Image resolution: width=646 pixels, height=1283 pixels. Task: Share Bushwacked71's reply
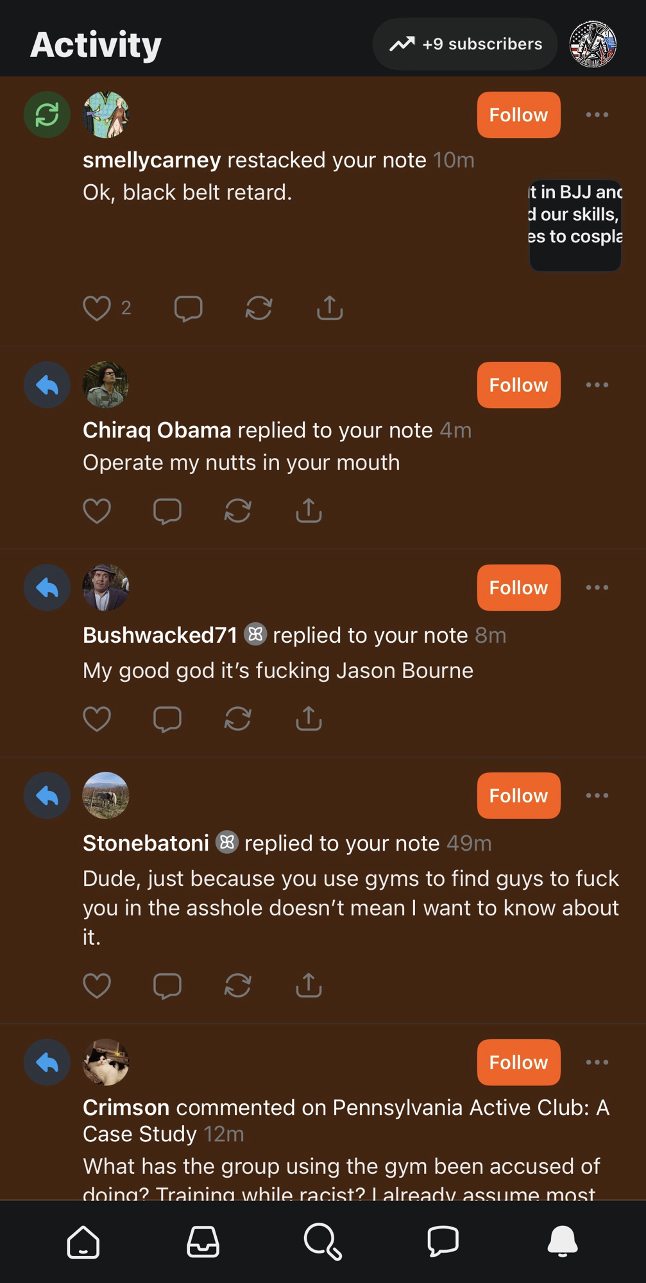(309, 719)
